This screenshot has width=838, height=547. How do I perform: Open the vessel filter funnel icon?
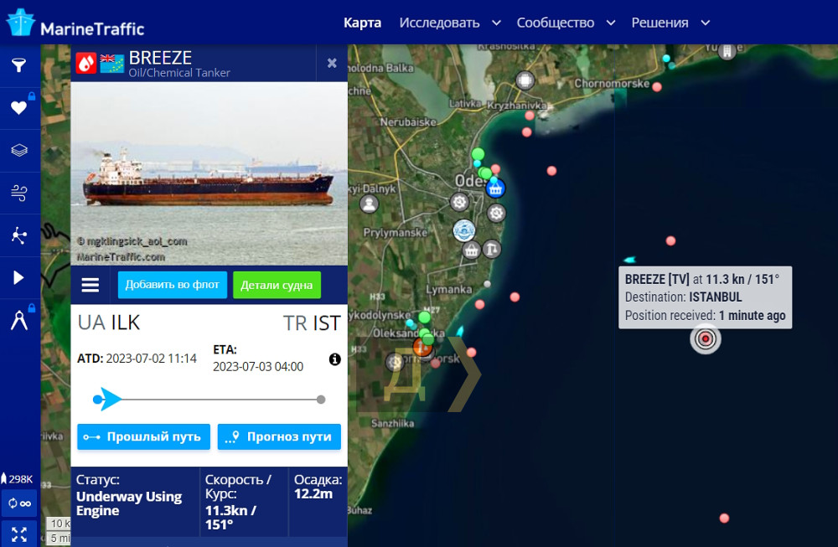18,65
